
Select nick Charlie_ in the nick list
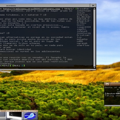pyautogui.click(x=84, y=15)
